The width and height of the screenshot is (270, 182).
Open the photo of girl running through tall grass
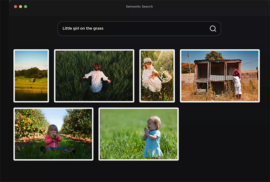[x=94, y=76]
